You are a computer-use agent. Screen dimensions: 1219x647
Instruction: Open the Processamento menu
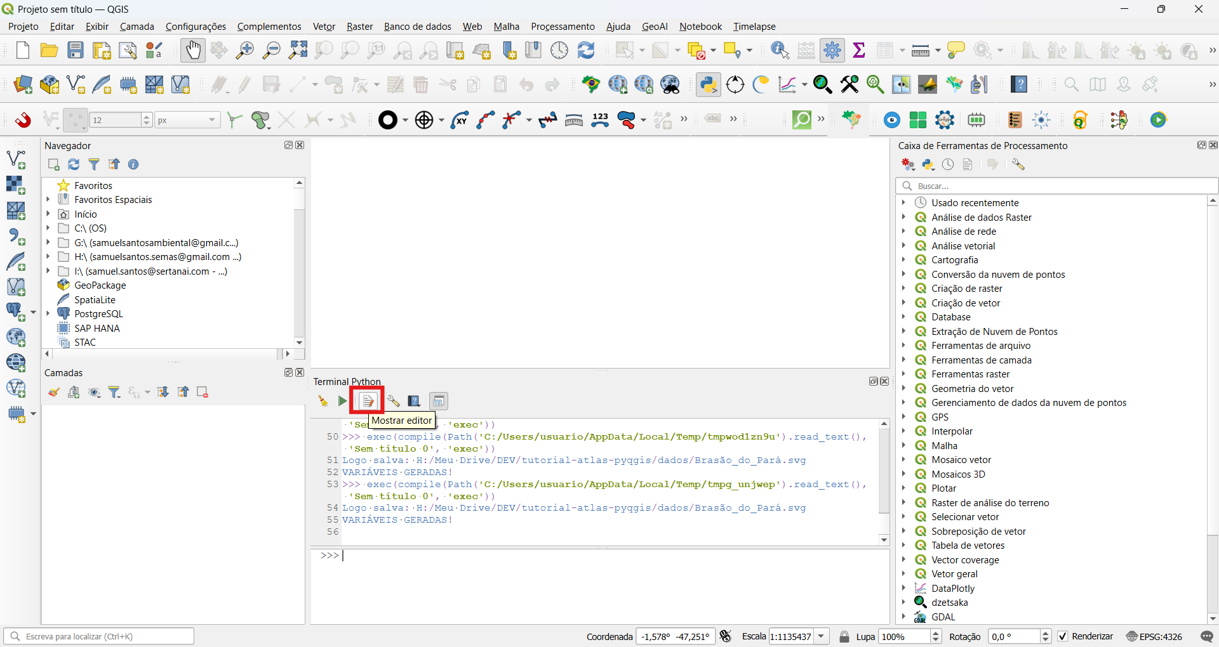[x=563, y=26]
